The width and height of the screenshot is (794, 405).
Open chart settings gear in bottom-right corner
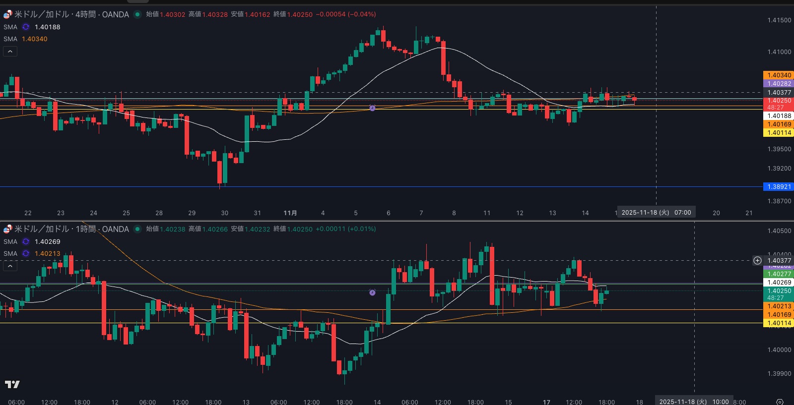[x=780, y=402]
